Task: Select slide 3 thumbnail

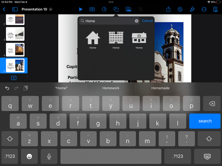Action: pos(15,34)
